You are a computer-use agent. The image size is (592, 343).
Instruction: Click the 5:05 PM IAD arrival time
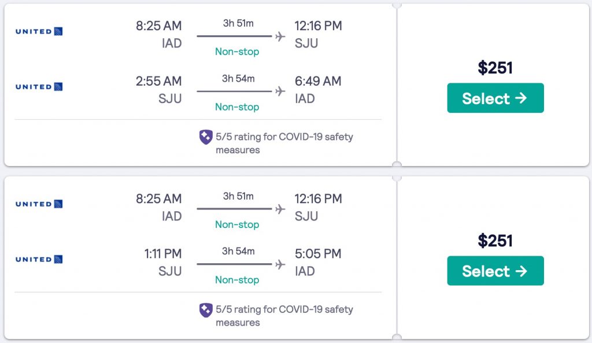click(318, 253)
